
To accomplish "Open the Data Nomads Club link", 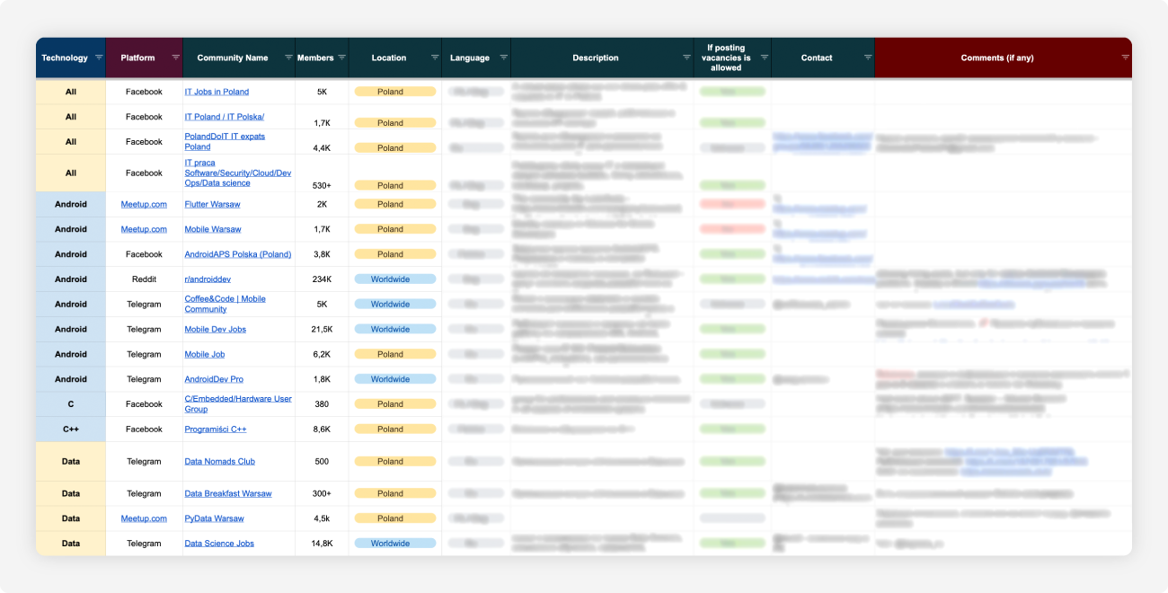I will coord(220,462).
